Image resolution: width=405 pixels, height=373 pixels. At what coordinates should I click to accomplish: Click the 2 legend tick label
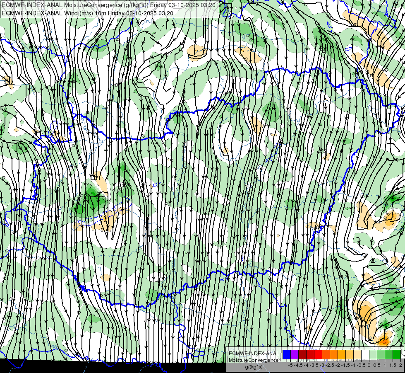tap(400, 365)
